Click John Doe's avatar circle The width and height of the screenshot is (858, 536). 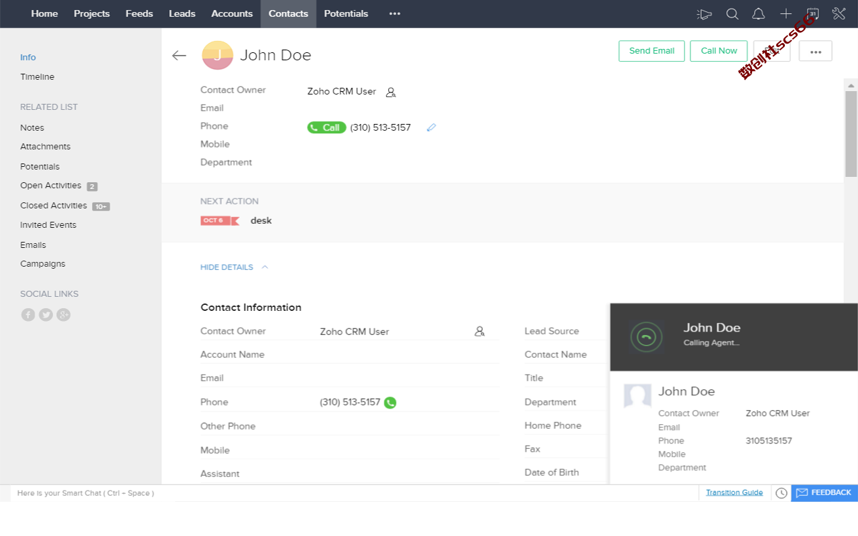[217, 56]
